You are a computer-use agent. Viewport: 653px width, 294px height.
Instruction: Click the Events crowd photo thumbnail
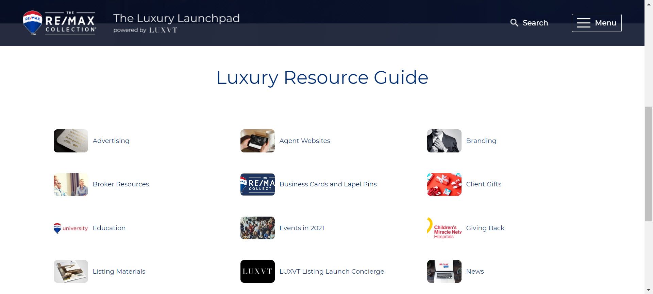(257, 228)
